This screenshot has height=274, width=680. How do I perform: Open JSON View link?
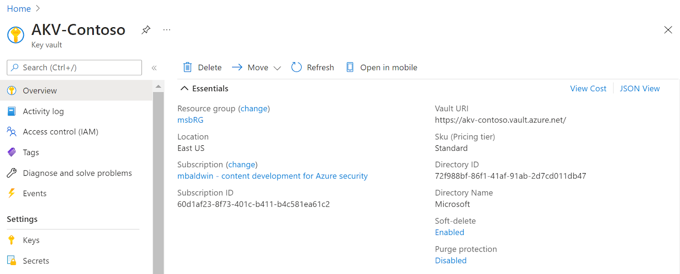(639, 89)
